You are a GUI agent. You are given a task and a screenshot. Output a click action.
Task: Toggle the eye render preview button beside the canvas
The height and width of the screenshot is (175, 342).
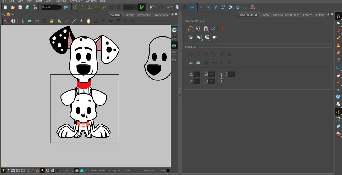tap(174, 30)
